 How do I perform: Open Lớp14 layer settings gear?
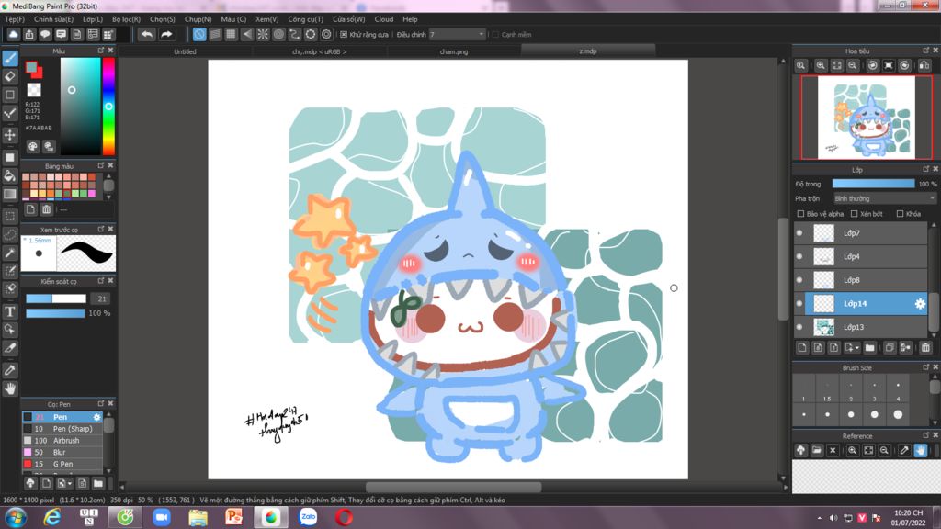click(919, 304)
